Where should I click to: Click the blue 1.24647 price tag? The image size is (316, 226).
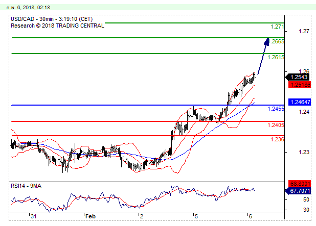pos(300,102)
